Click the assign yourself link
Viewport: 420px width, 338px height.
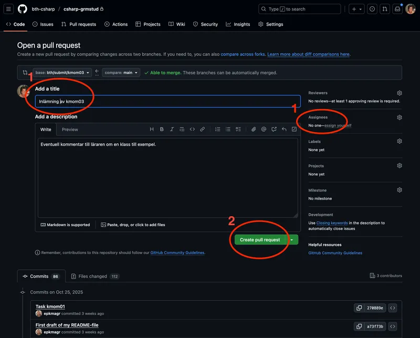[x=338, y=125]
